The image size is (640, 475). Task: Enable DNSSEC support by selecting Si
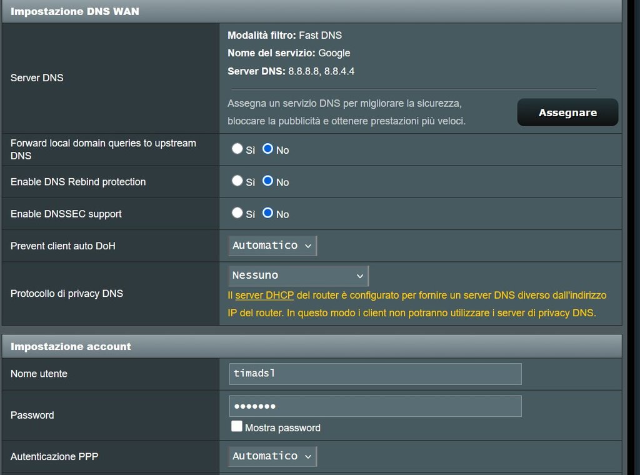point(237,212)
